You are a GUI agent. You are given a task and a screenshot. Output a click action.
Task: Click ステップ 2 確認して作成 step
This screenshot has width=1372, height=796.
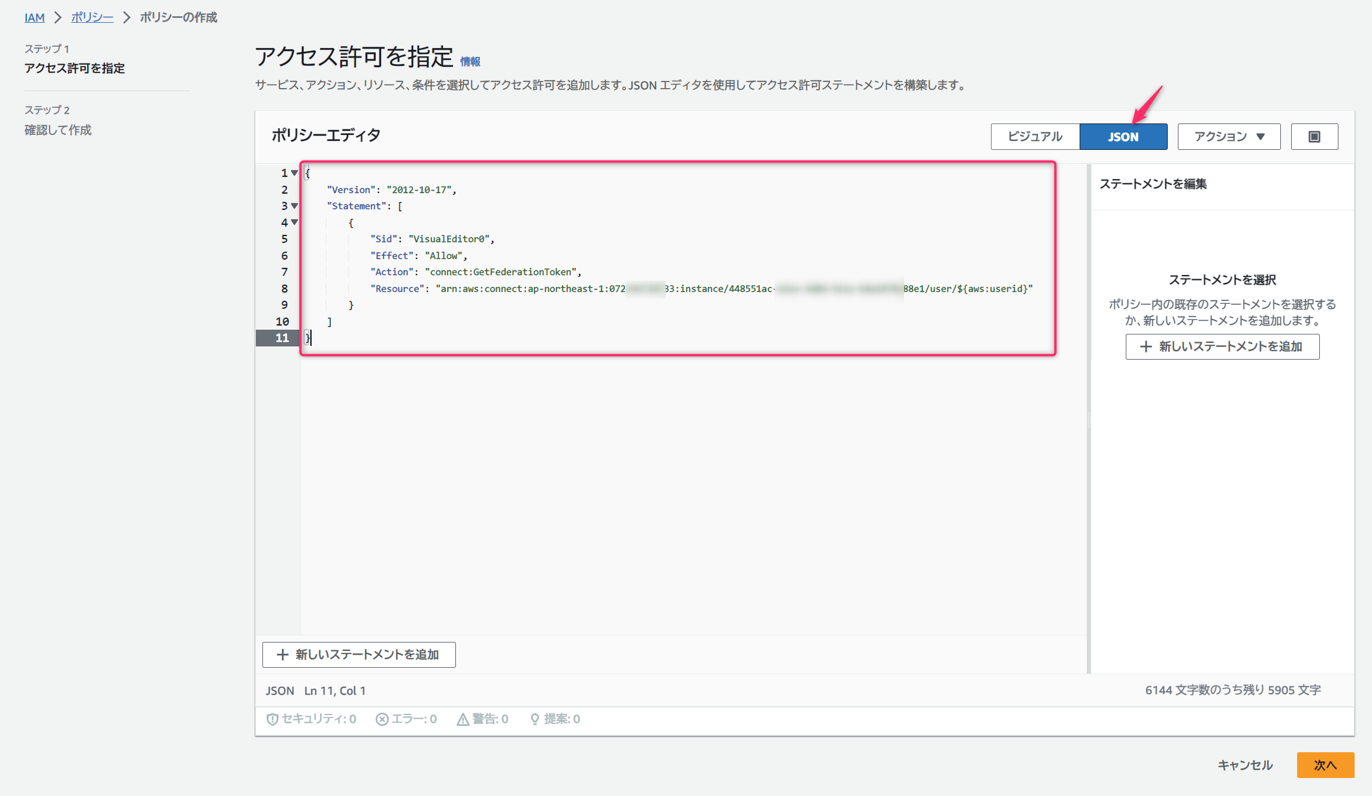coord(58,120)
